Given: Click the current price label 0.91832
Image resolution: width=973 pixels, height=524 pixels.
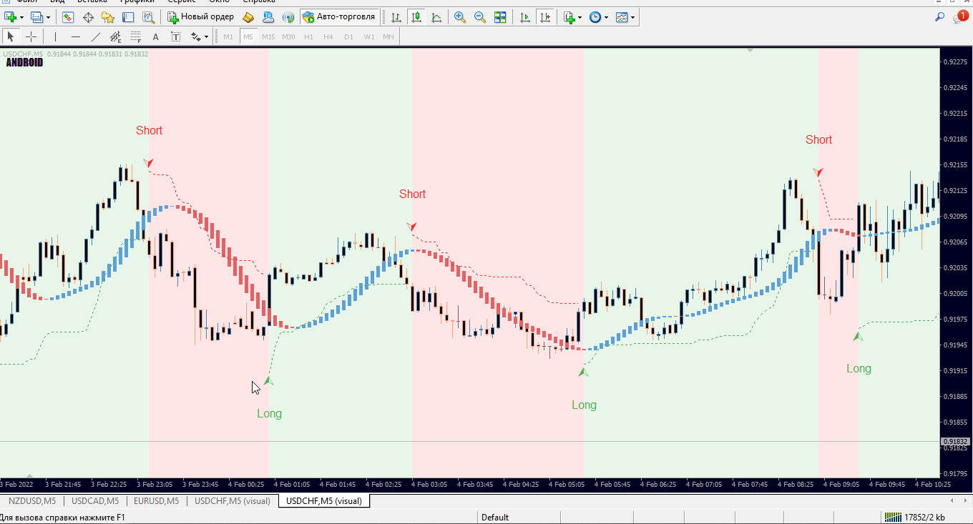Looking at the screenshot, I should (x=956, y=442).
